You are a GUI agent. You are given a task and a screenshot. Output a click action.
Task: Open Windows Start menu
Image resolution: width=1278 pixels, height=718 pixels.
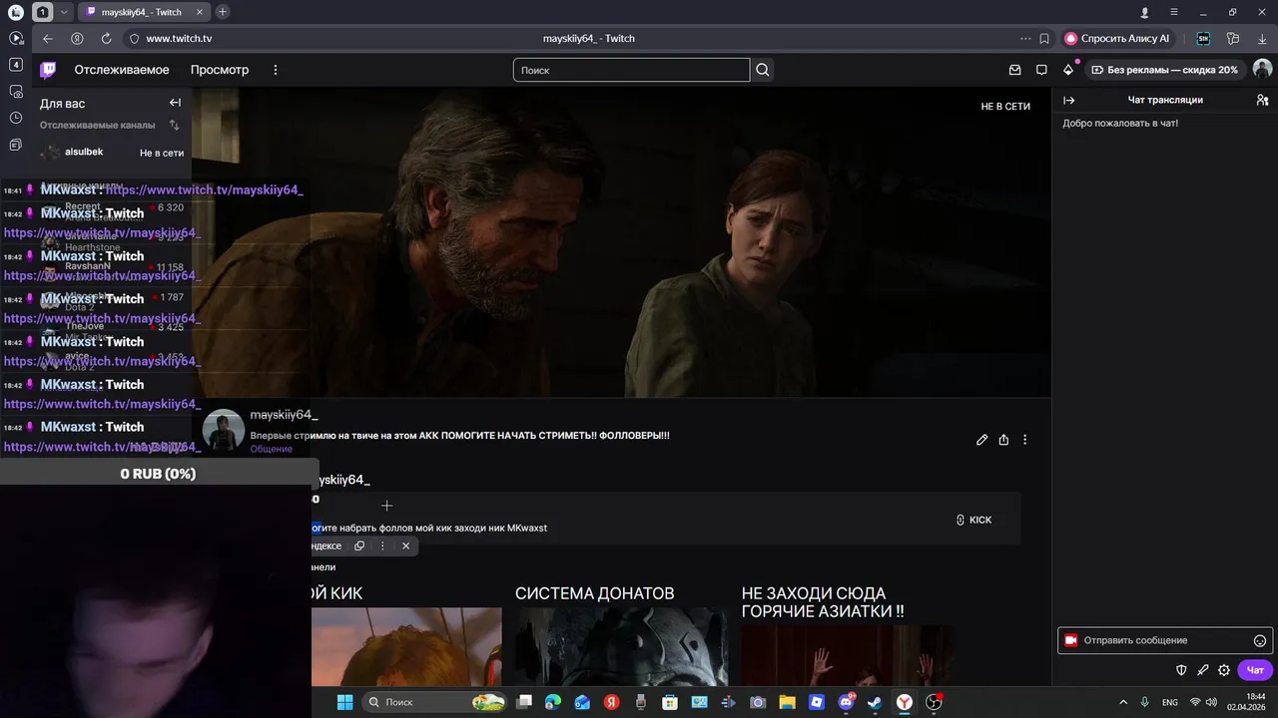(344, 702)
